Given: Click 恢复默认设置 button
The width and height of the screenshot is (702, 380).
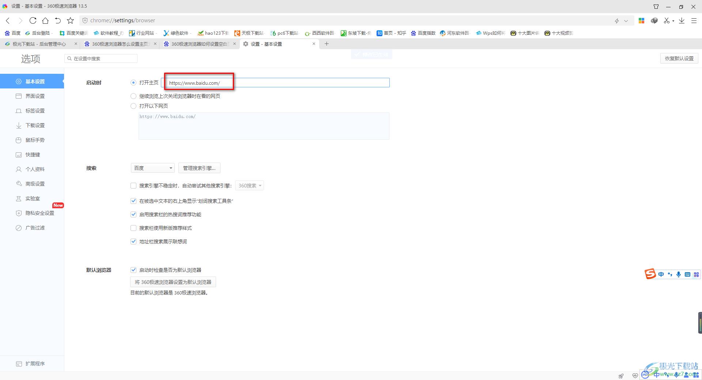Looking at the screenshot, I should (x=679, y=58).
